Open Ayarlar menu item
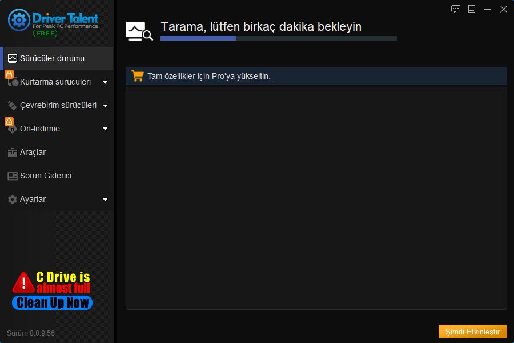514x343 pixels. tap(57, 200)
